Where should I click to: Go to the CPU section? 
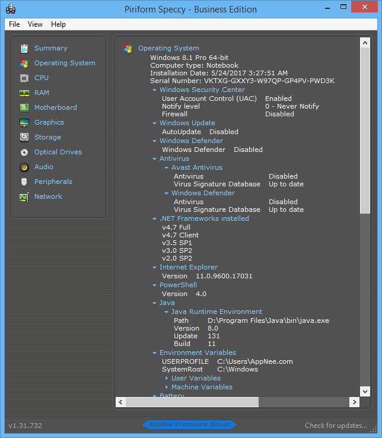coord(42,78)
